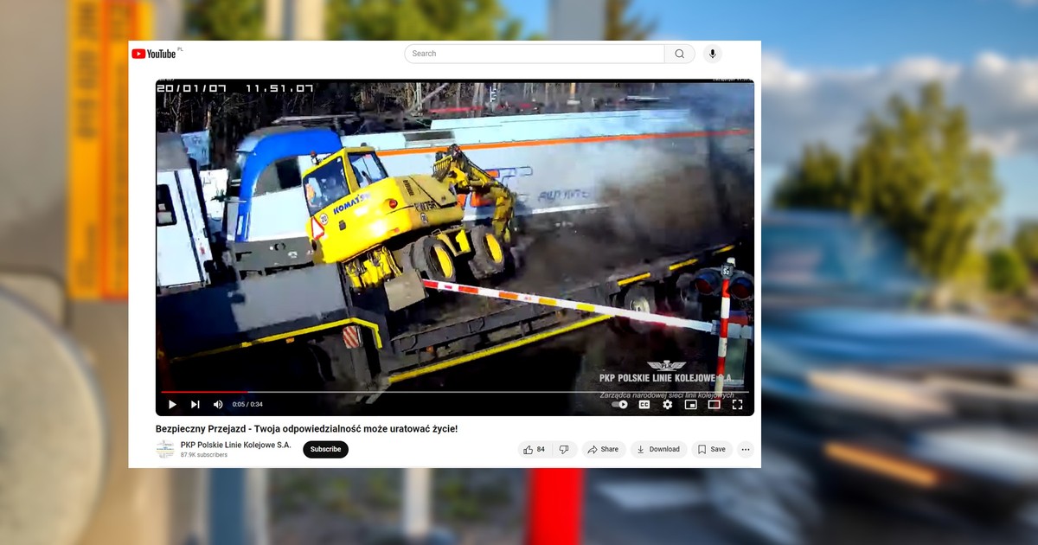Viewport: 1038px width, 545px height.
Task: Open PKP Polskie Linie Kolejowe S.A. channel link
Action: click(x=236, y=445)
